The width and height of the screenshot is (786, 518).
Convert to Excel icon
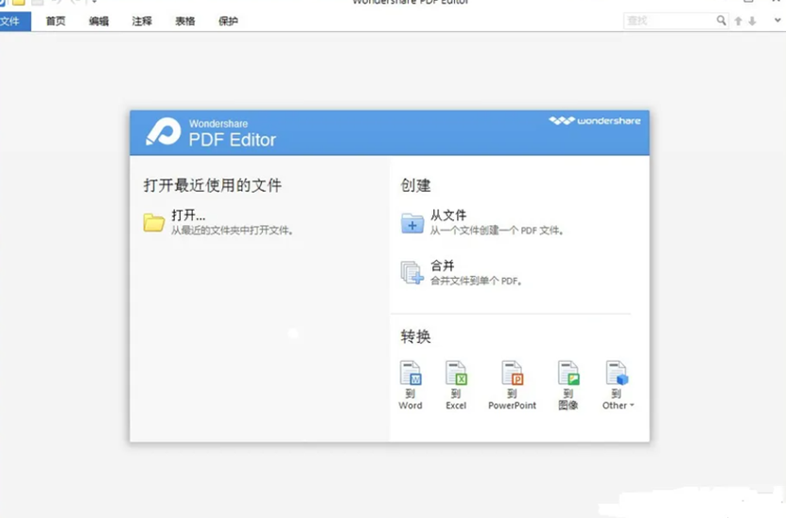pyautogui.click(x=456, y=373)
